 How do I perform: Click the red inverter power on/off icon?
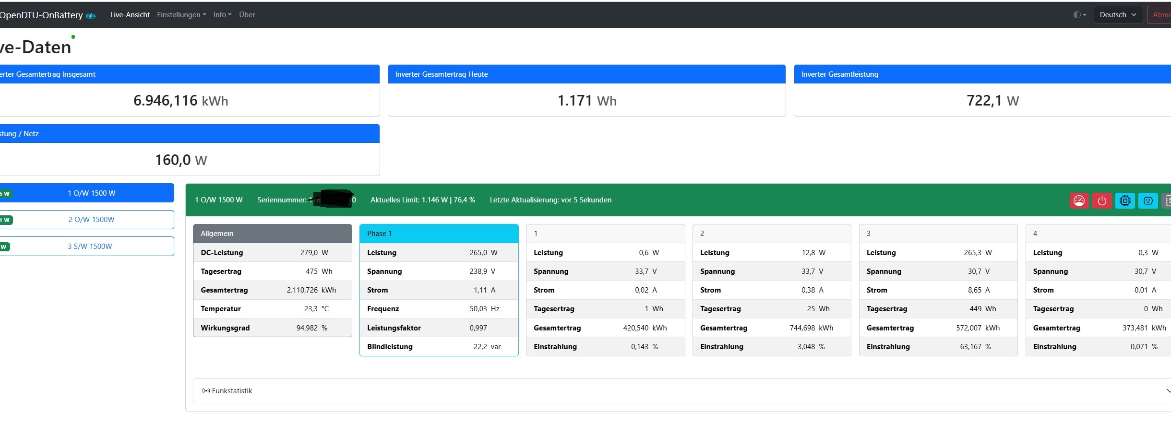tap(1102, 200)
